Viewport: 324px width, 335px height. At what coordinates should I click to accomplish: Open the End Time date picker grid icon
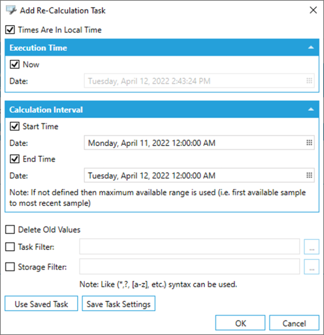[x=309, y=175]
